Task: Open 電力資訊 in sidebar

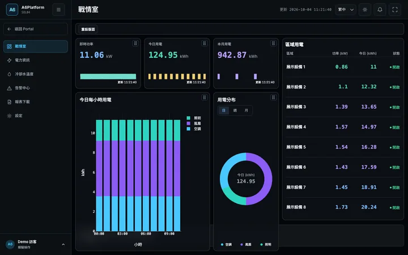Action: 36,60
